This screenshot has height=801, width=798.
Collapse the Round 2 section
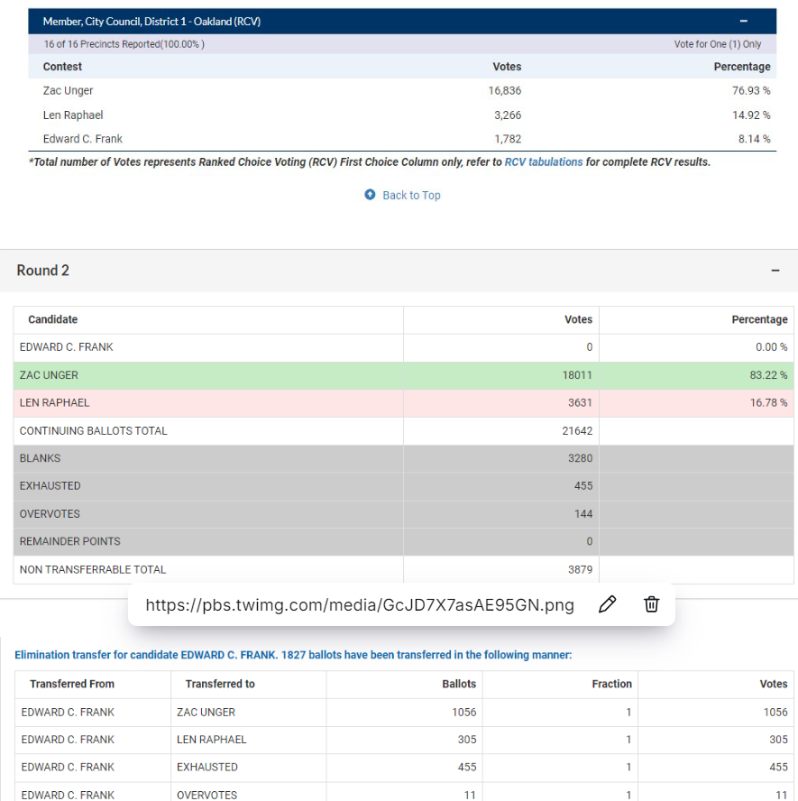tap(775, 271)
